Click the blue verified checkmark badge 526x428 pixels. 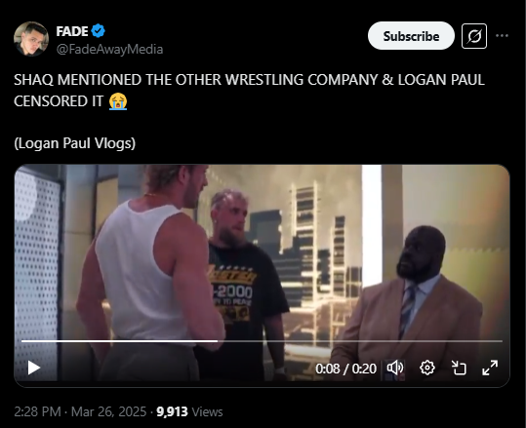click(x=98, y=31)
